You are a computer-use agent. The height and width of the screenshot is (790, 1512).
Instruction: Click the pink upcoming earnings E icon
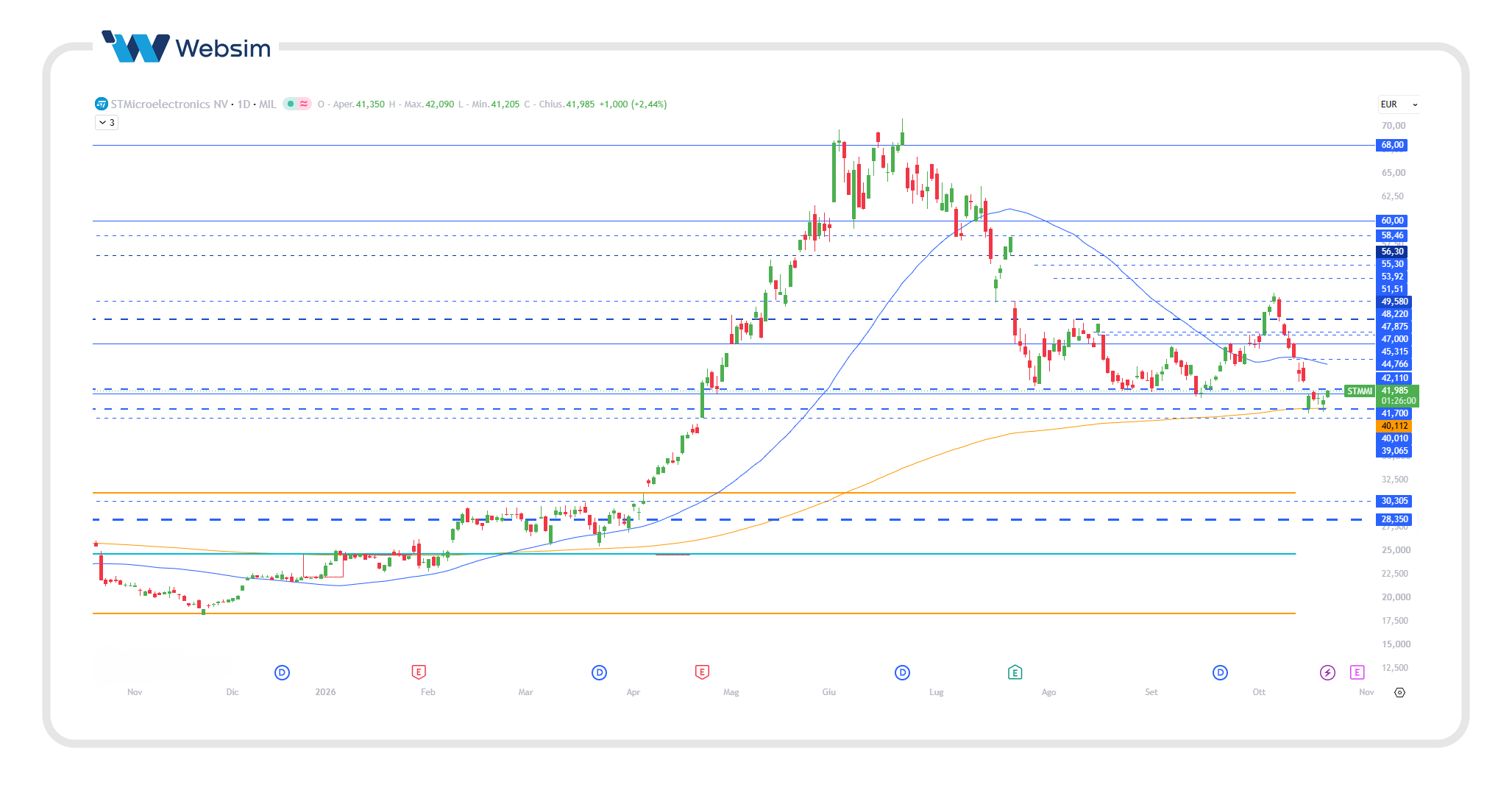[1357, 672]
